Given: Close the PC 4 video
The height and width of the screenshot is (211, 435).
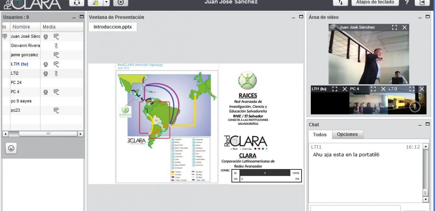Looking at the screenshot, I should point(383,89).
